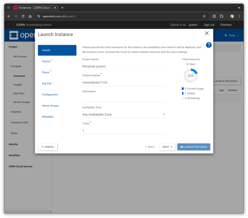Reload the current page
Viewport: 248px width, 218px height.
[23, 16]
